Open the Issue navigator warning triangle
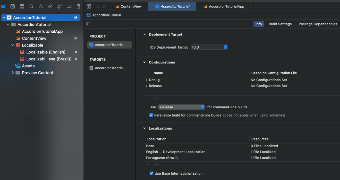Image resolution: width=340 pixels, height=180 pixels. pyautogui.click(x=41, y=6)
